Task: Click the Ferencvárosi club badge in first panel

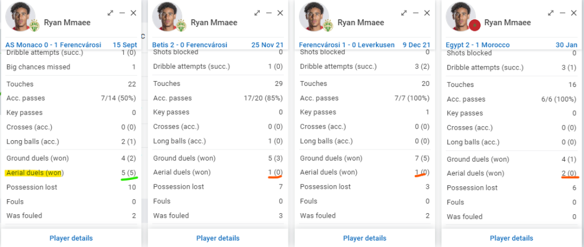Action: (34, 26)
